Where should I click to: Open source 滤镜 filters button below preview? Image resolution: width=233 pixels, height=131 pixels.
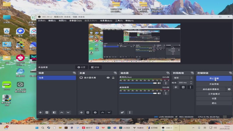[95, 67]
